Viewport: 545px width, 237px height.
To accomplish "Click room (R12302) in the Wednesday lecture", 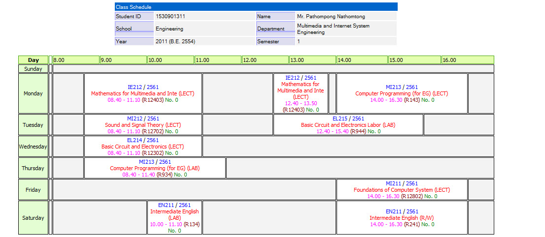I will tap(153, 153).
